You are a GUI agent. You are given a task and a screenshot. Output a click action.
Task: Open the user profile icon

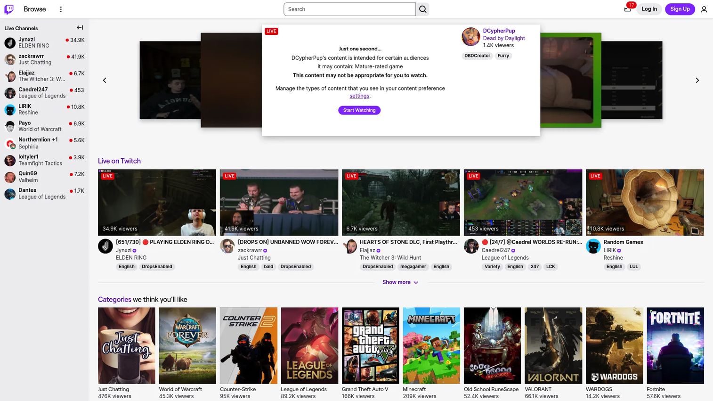pyautogui.click(x=704, y=9)
